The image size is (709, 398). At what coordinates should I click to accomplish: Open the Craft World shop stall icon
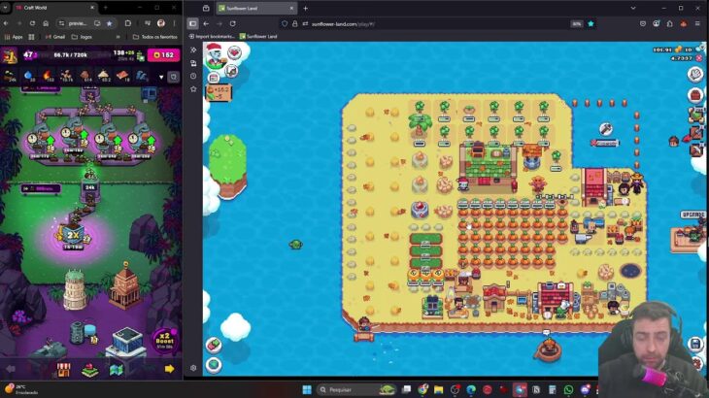point(63,370)
